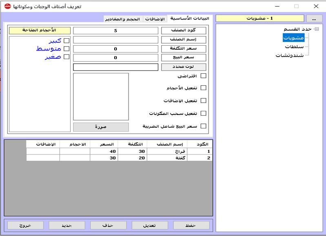This screenshot has width=326, height=236.
Task: Click the خروج exit button
Action: (25, 225)
